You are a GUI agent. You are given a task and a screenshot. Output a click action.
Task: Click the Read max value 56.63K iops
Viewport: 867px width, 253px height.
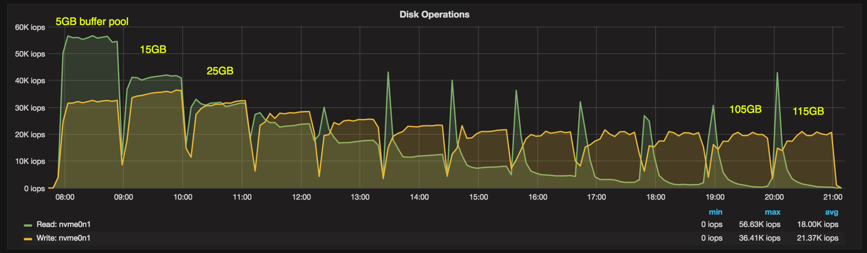[x=759, y=224]
